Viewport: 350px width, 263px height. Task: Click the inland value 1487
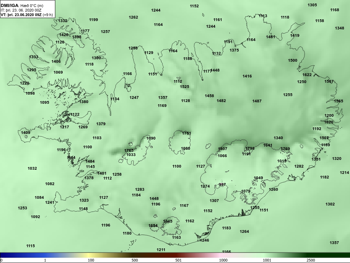click(x=257, y=101)
